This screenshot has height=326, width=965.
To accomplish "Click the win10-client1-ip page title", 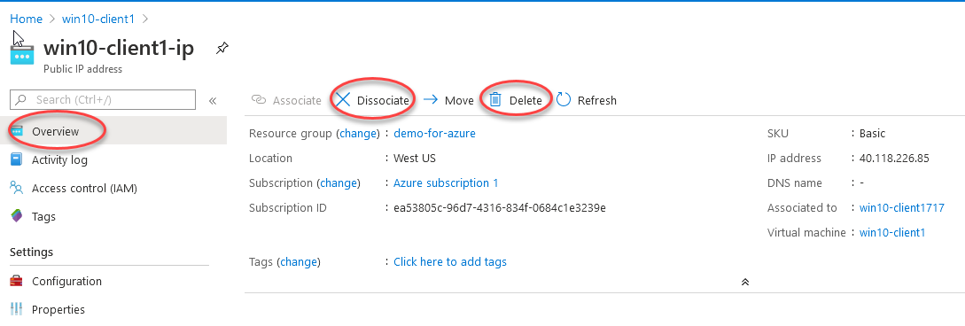I will click(x=119, y=47).
